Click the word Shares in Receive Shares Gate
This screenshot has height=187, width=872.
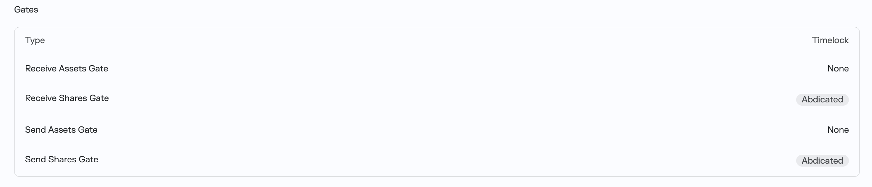(x=73, y=98)
